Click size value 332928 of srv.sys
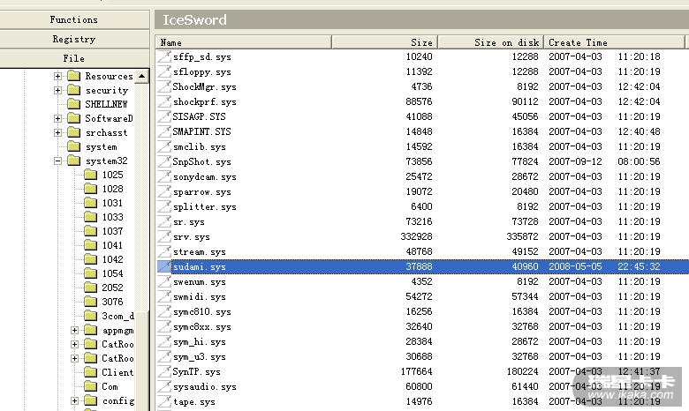The height and width of the screenshot is (411, 689). [416, 236]
